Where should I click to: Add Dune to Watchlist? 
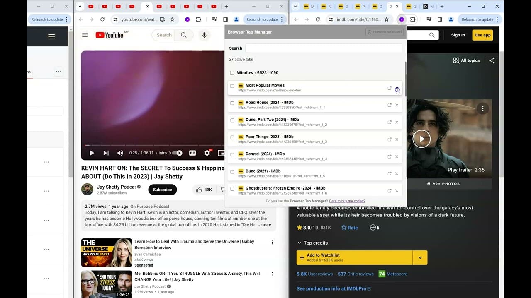point(354,257)
